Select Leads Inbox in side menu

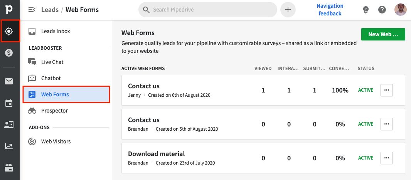(x=56, y=31)
